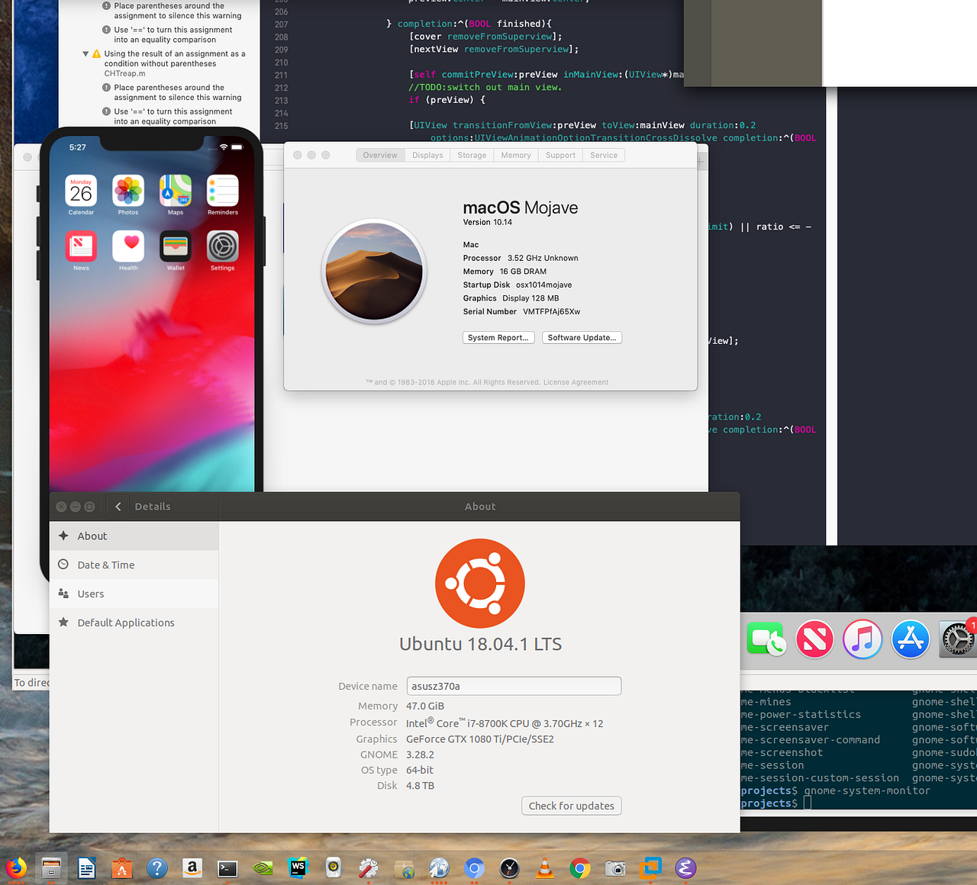Image resolution: width=977 pixels, height=885 pixels.
Task: Launch Maps on the iPhone simulator
Action: [176, 191]
